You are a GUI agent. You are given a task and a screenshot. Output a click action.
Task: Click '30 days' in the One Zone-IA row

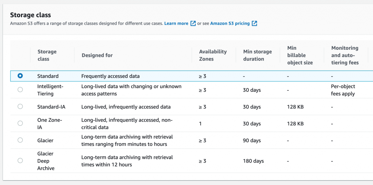pos(252,124)
